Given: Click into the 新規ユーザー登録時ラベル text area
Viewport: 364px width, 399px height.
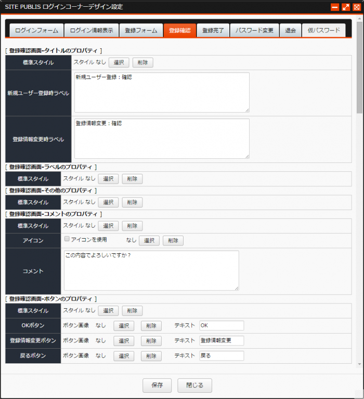Looking at the screenshot, I should pyautogui.click(x=162, y=92).
